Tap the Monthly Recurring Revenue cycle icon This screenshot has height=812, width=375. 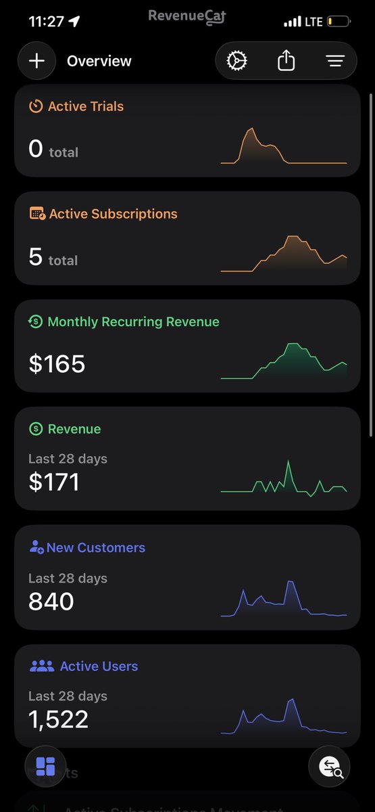pyautogui.click(x=36, y=321)
